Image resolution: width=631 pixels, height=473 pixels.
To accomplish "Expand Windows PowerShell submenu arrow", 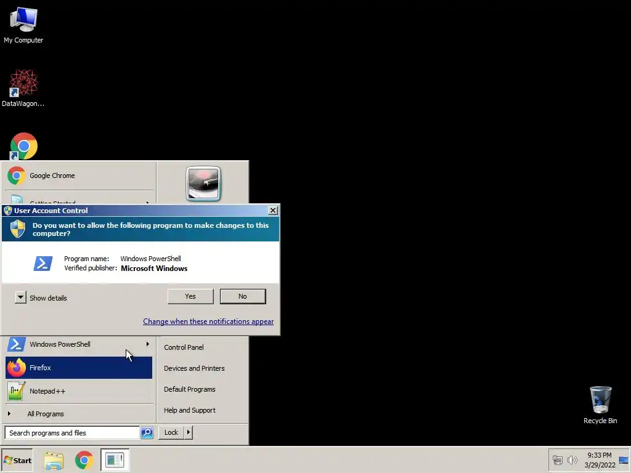I will tap(148, 344).
